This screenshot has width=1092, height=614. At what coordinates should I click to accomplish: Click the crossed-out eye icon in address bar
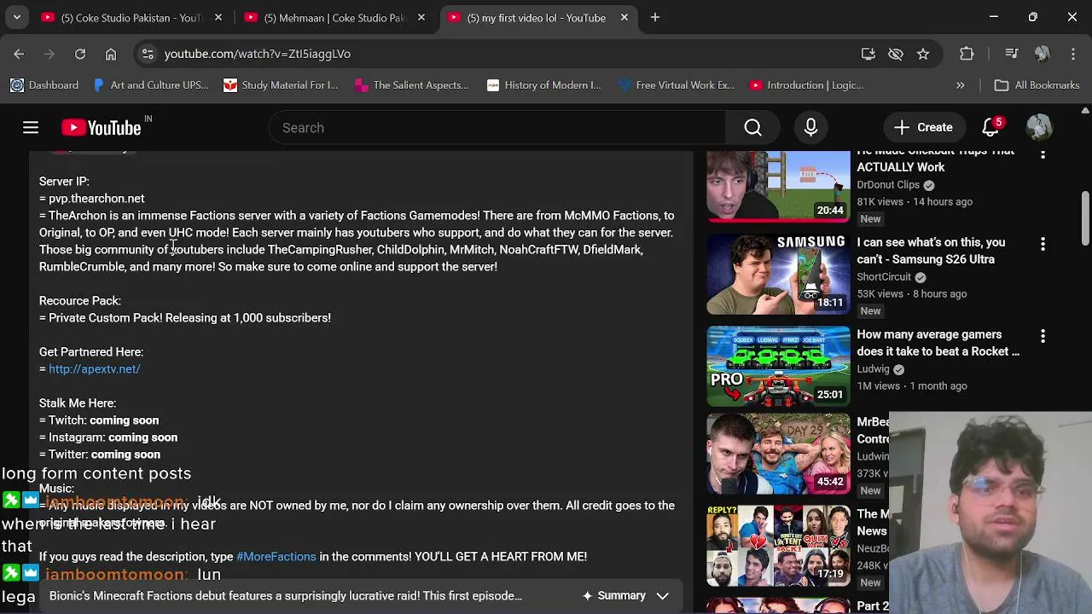click(x=896, y=54)
